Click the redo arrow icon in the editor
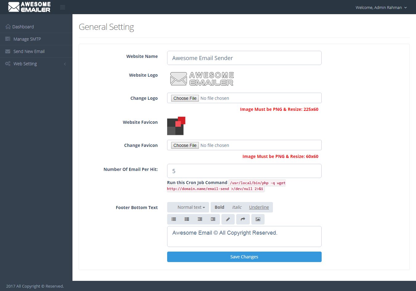 pos(243,219)
